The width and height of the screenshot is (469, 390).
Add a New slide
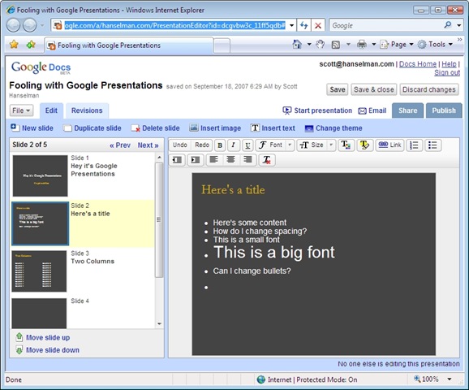(32, 128)
